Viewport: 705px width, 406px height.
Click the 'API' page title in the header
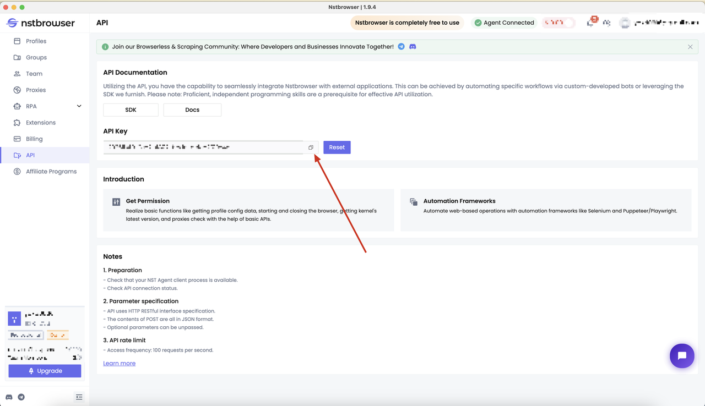[x=102, y=23]
